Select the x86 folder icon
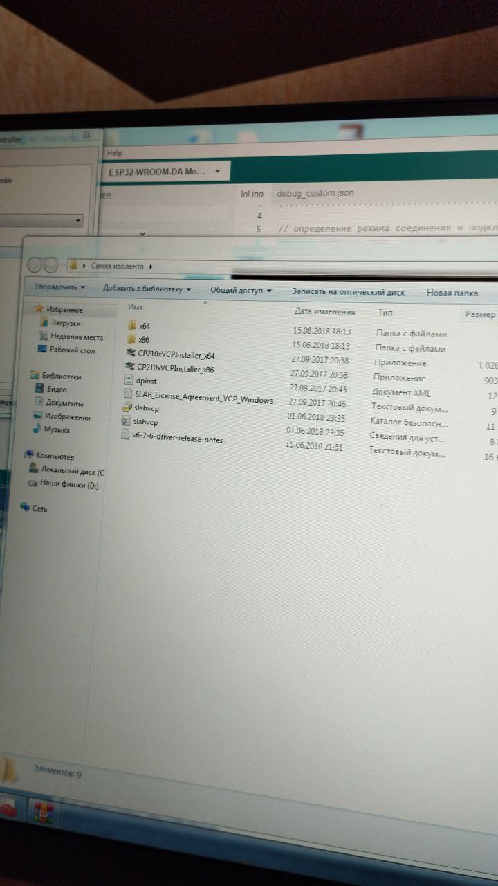498x886 pixels. click(x=131, y=339)
